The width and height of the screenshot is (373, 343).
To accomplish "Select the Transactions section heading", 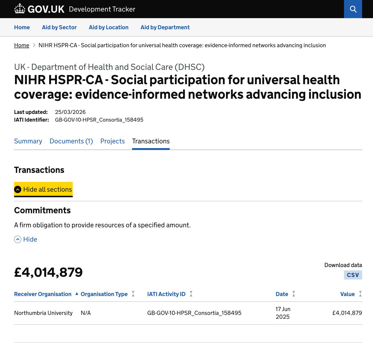I will (x=39, y=170).
